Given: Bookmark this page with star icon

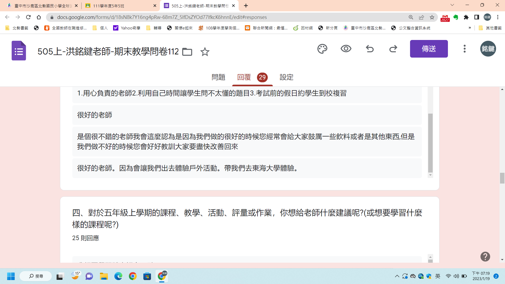Looking at the screenshot, I should (432, 17).
